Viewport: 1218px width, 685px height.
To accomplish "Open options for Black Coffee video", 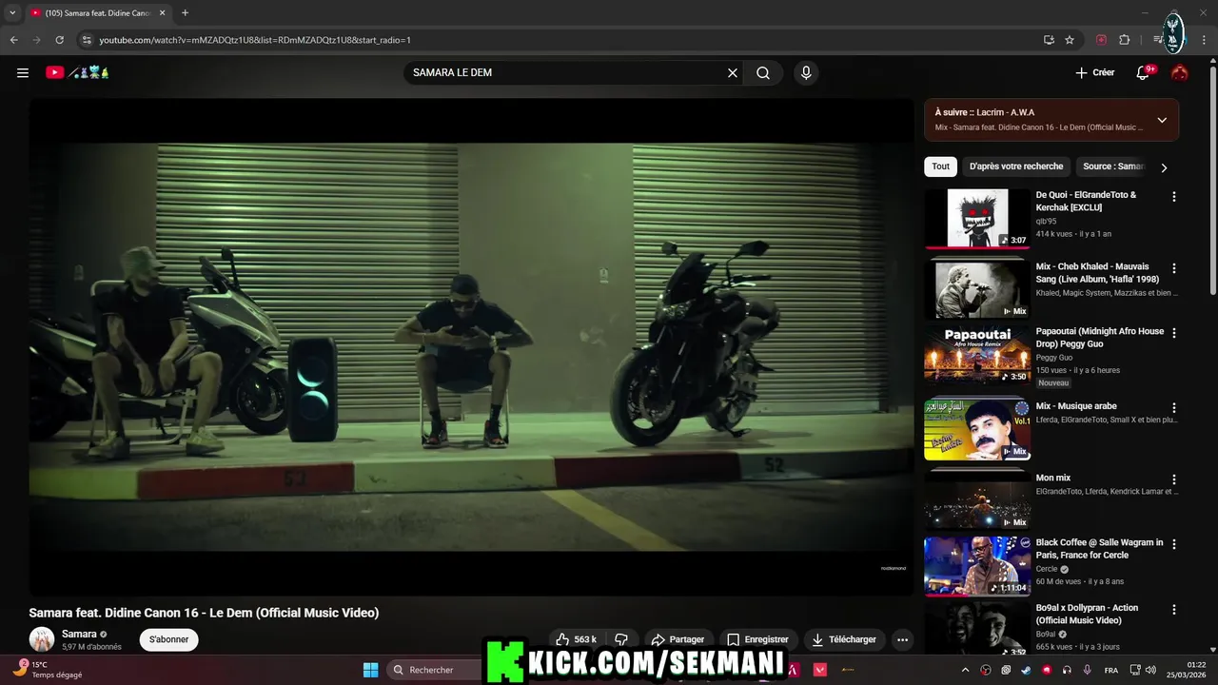I will [1173, 544].
